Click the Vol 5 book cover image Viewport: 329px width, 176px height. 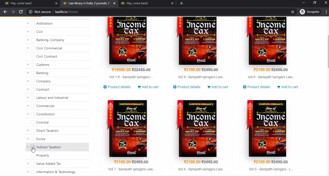pos(267,129)
